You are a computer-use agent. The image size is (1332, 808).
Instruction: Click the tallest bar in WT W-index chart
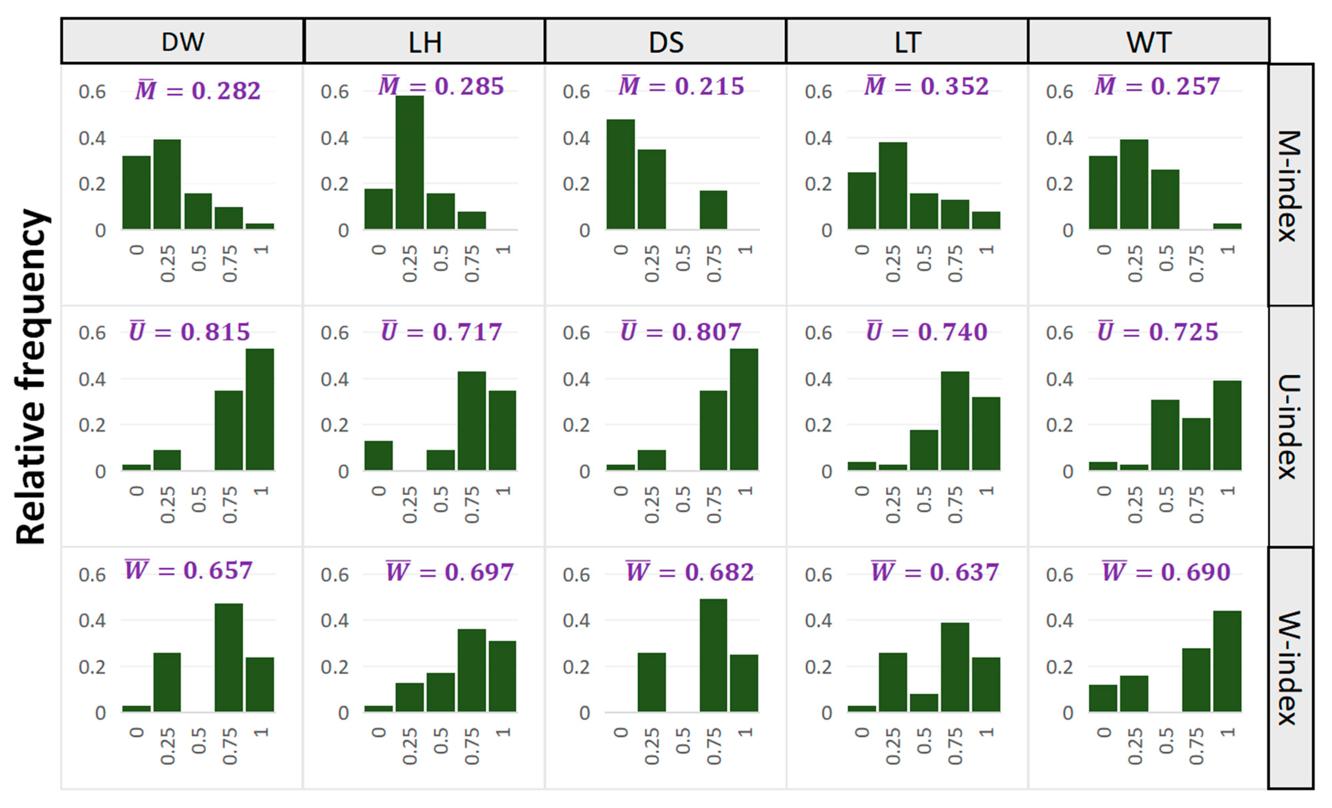[x=1227, y=661]
